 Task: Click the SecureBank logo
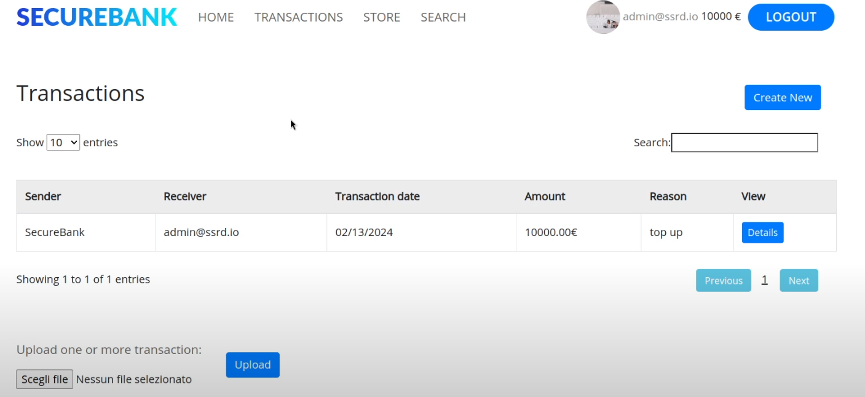click(x=97, y=17)
